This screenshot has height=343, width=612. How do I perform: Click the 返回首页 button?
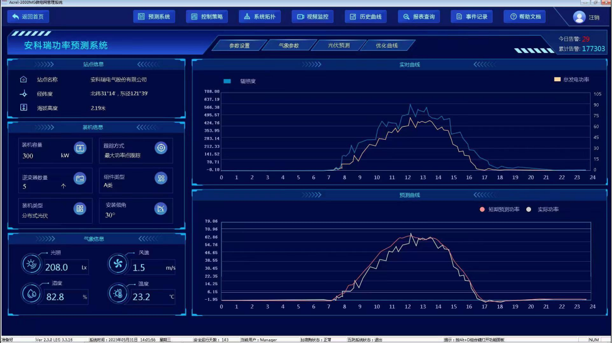coord(28,17)
